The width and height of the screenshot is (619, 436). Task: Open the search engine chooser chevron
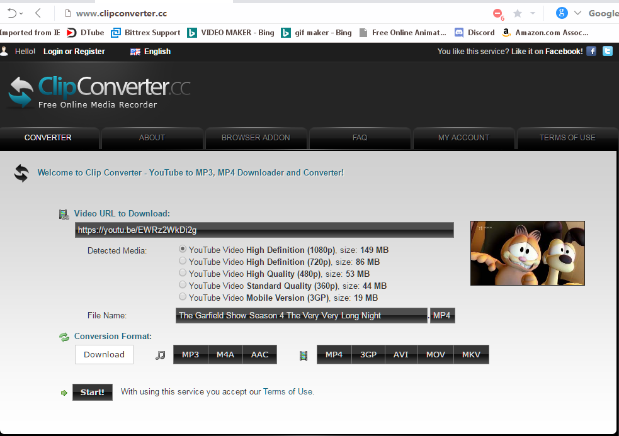[577, 13]
